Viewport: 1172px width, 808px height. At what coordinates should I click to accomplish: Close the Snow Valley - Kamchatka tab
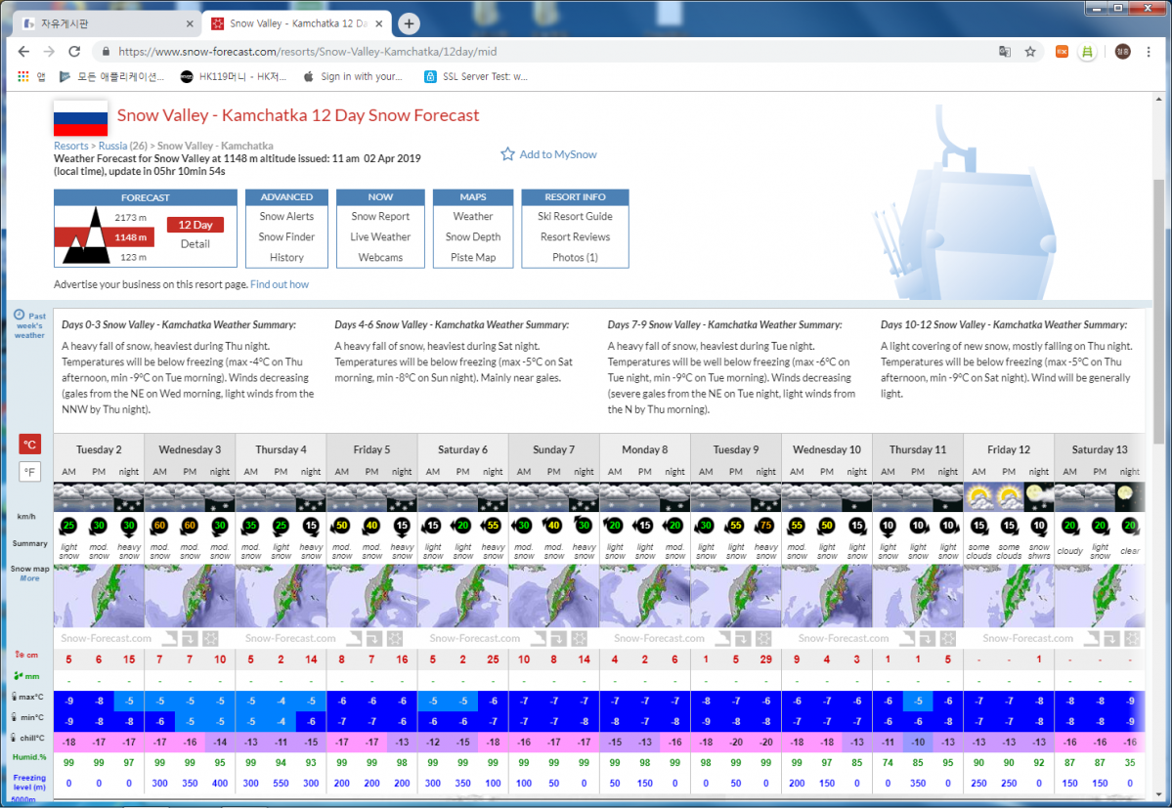[379, 23]
